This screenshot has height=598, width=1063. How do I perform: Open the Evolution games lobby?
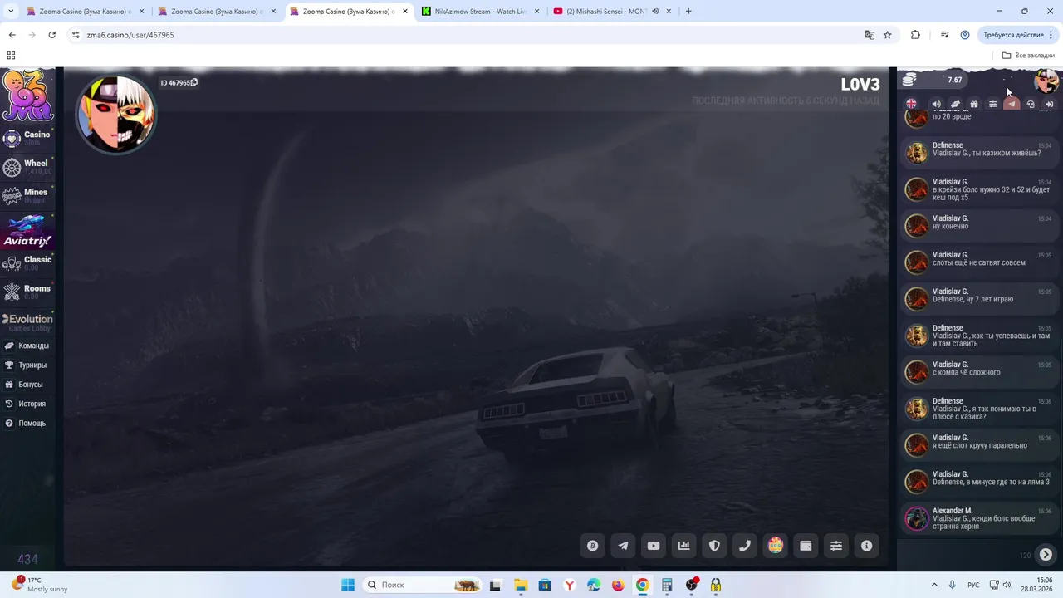(27, 322)
